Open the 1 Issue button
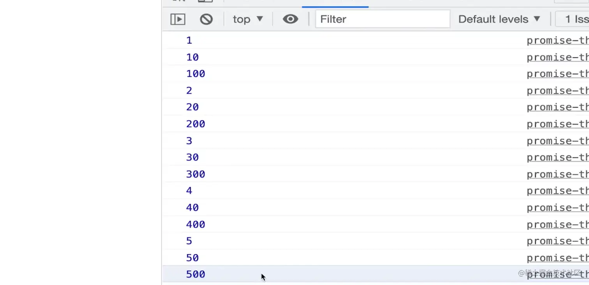589x285 pixels. tap(573, 19)
